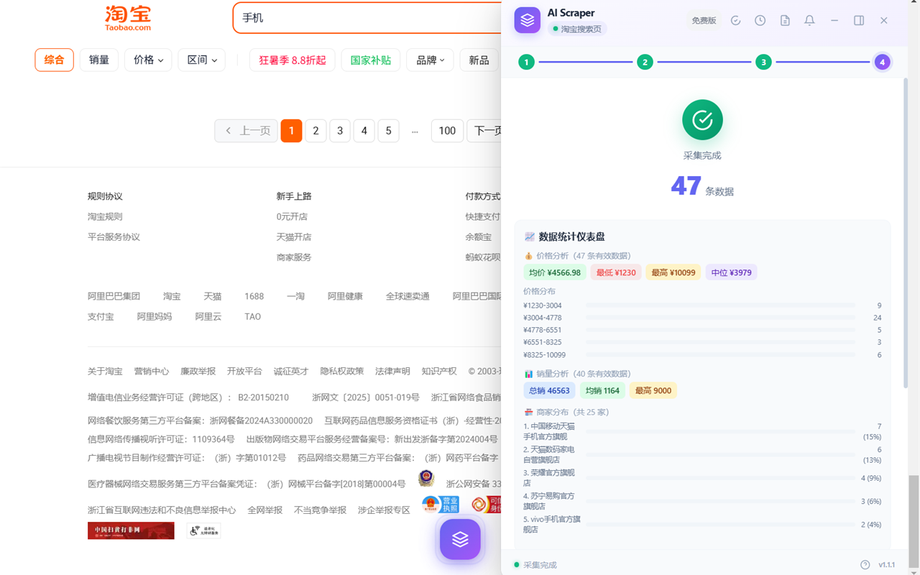Sort results by 销量
This screenshot has height=575, width=920.
pos(99,60)
